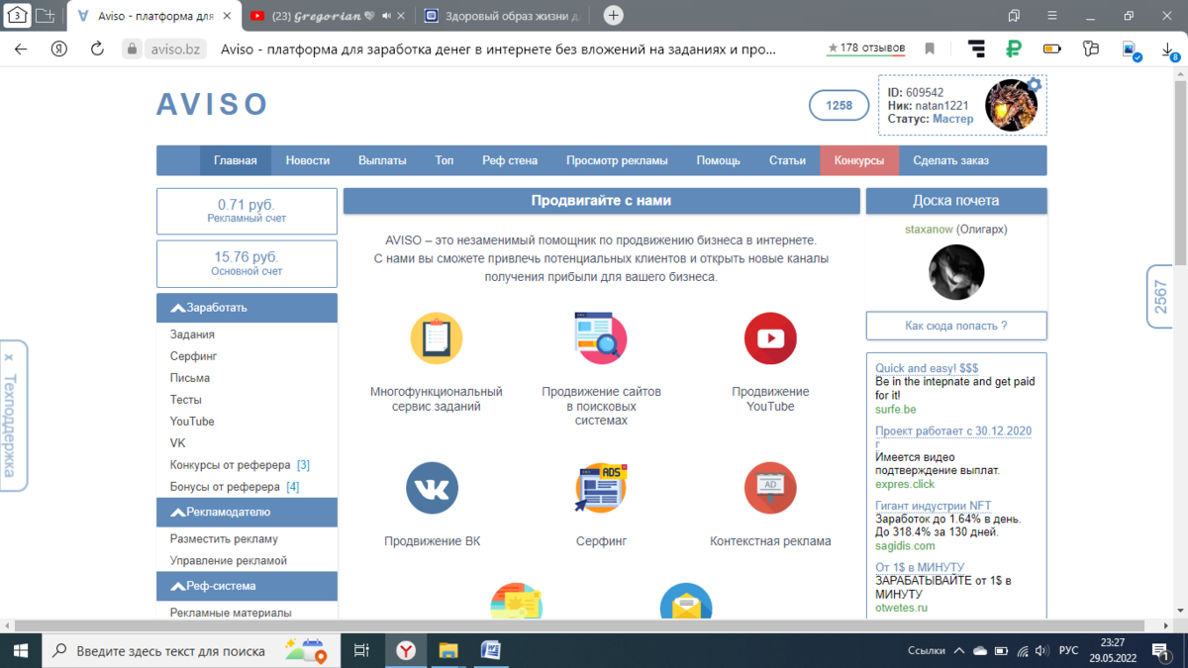Click Сделать заказ in the menu
The width and height of the screenshot is (1188, 668).
point(950,160)
